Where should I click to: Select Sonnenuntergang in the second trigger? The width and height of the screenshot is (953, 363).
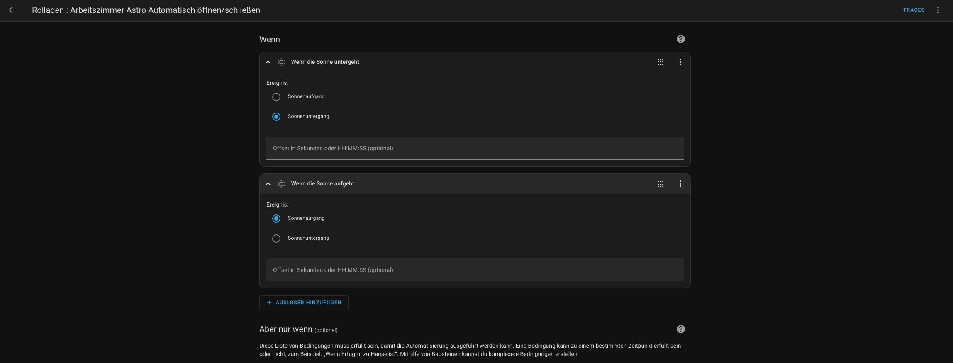(x=276, y=238)
